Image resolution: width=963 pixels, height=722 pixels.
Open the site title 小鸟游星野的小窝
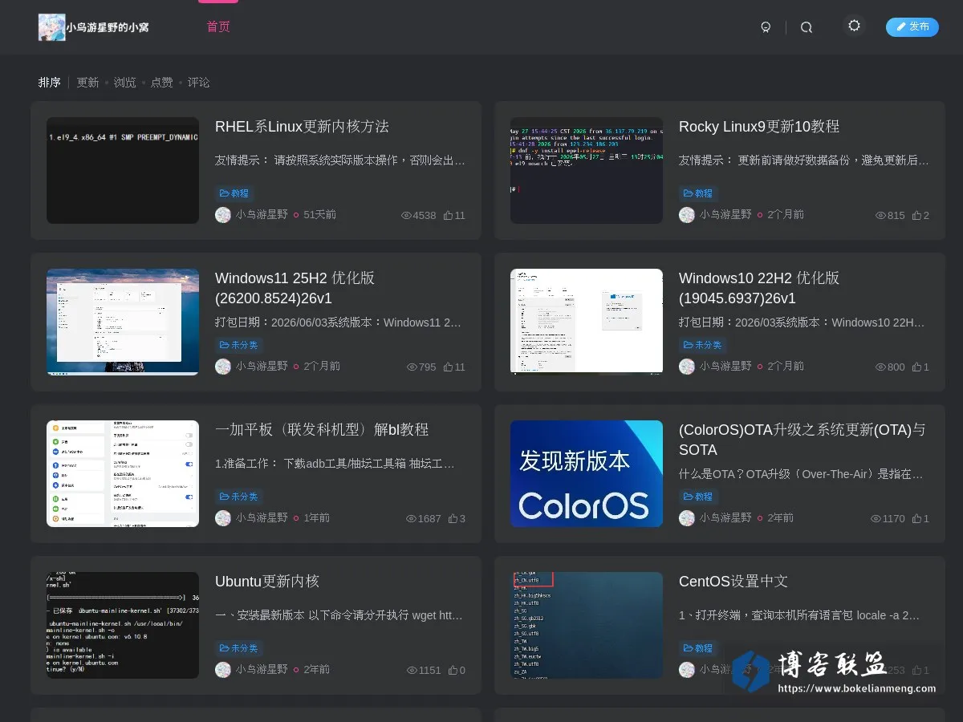pyautogui.click(x=108, y=27)
